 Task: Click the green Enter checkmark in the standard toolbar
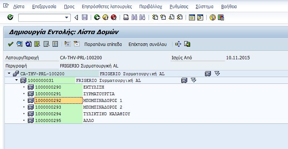coord(10,17)
